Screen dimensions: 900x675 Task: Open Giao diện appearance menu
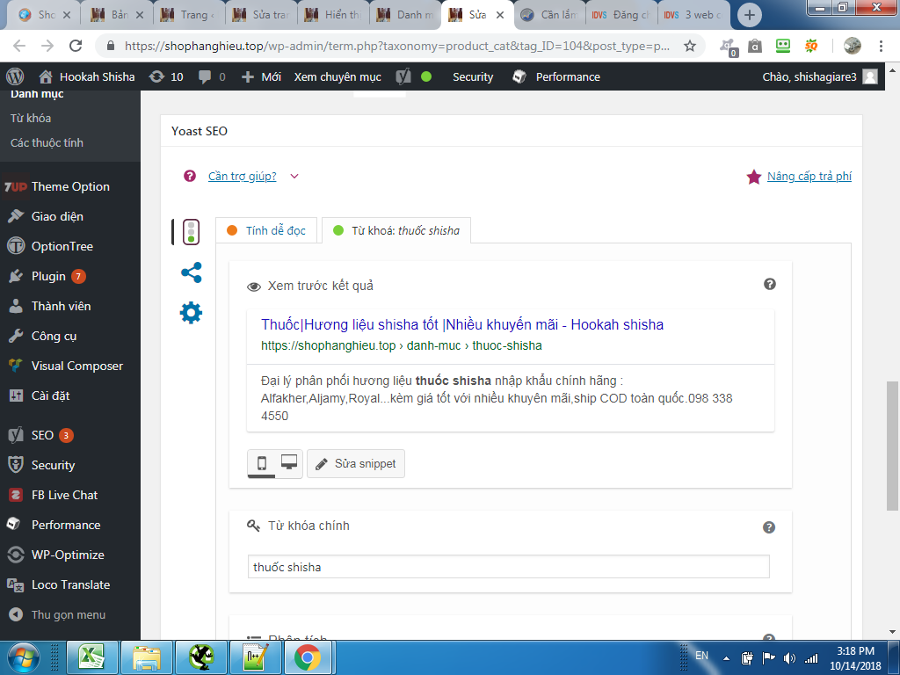(x=70, y=216)
